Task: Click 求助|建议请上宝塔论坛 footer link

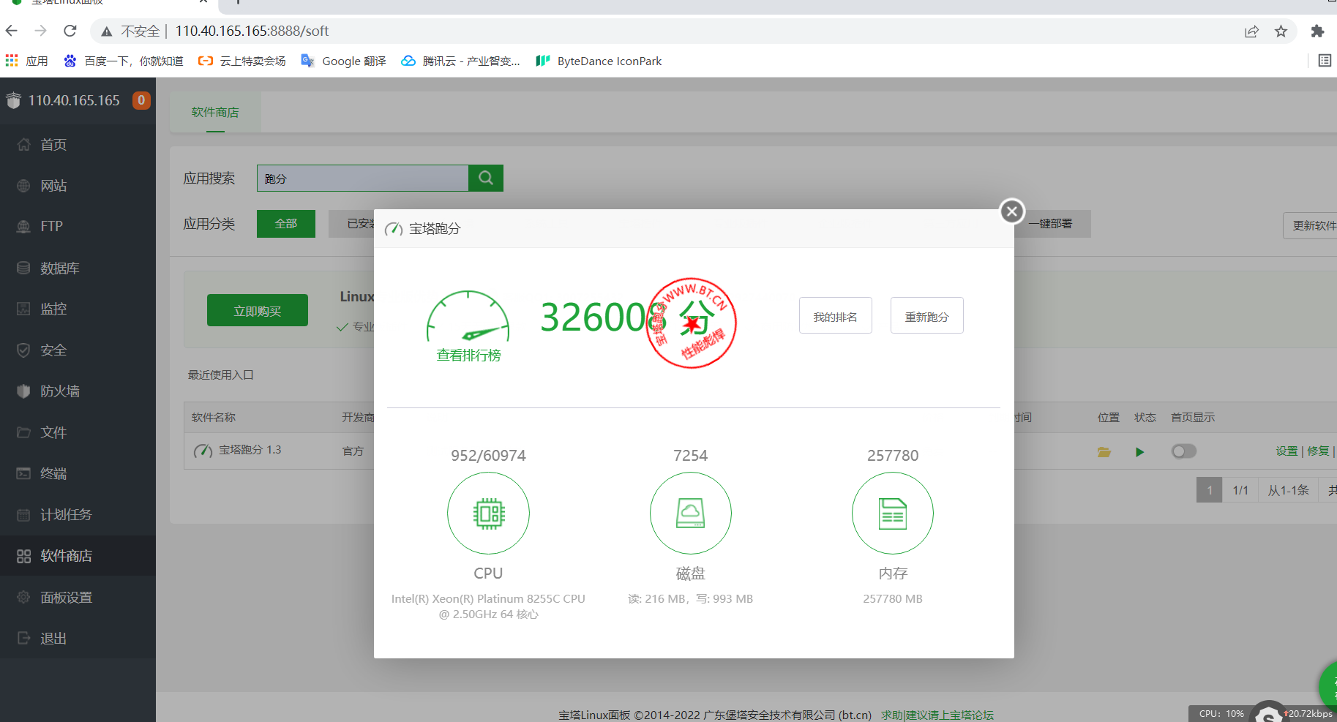Action: click(x=937, y=715)
